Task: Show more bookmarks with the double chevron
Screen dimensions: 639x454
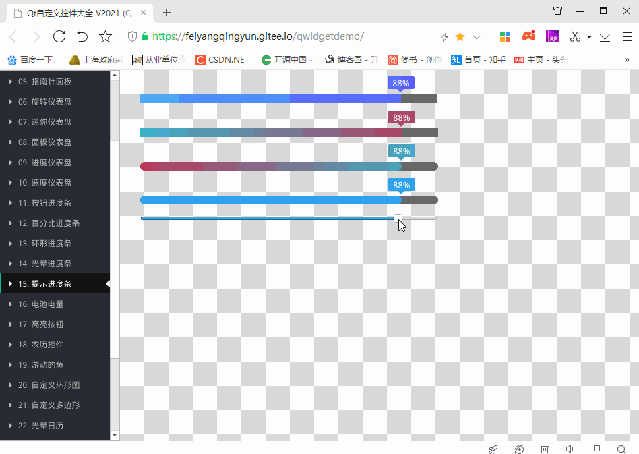Action: (x=627, y=59)
